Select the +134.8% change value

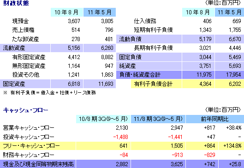click(x=232, y=146)
